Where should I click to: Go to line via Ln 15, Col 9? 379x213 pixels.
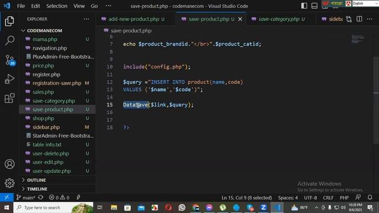pos(246,198)
